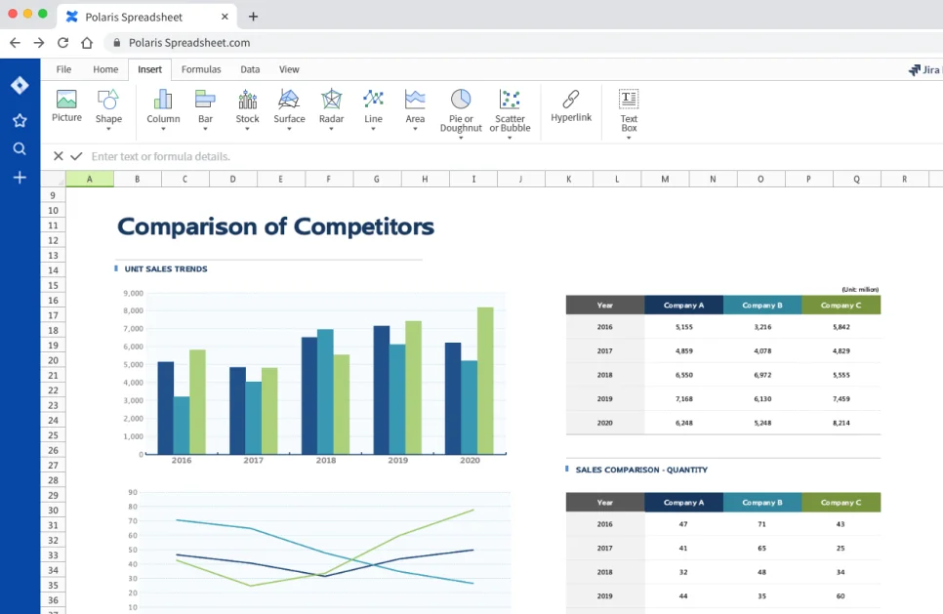This screenshot has width=943, height=614.
Task: Click the Area chart icon
Action: tap(415, 100)
